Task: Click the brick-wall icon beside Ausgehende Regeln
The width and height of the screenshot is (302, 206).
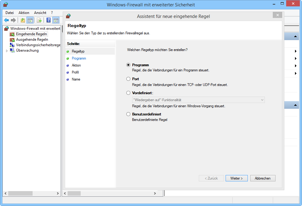Action: (x=12, y=39)
